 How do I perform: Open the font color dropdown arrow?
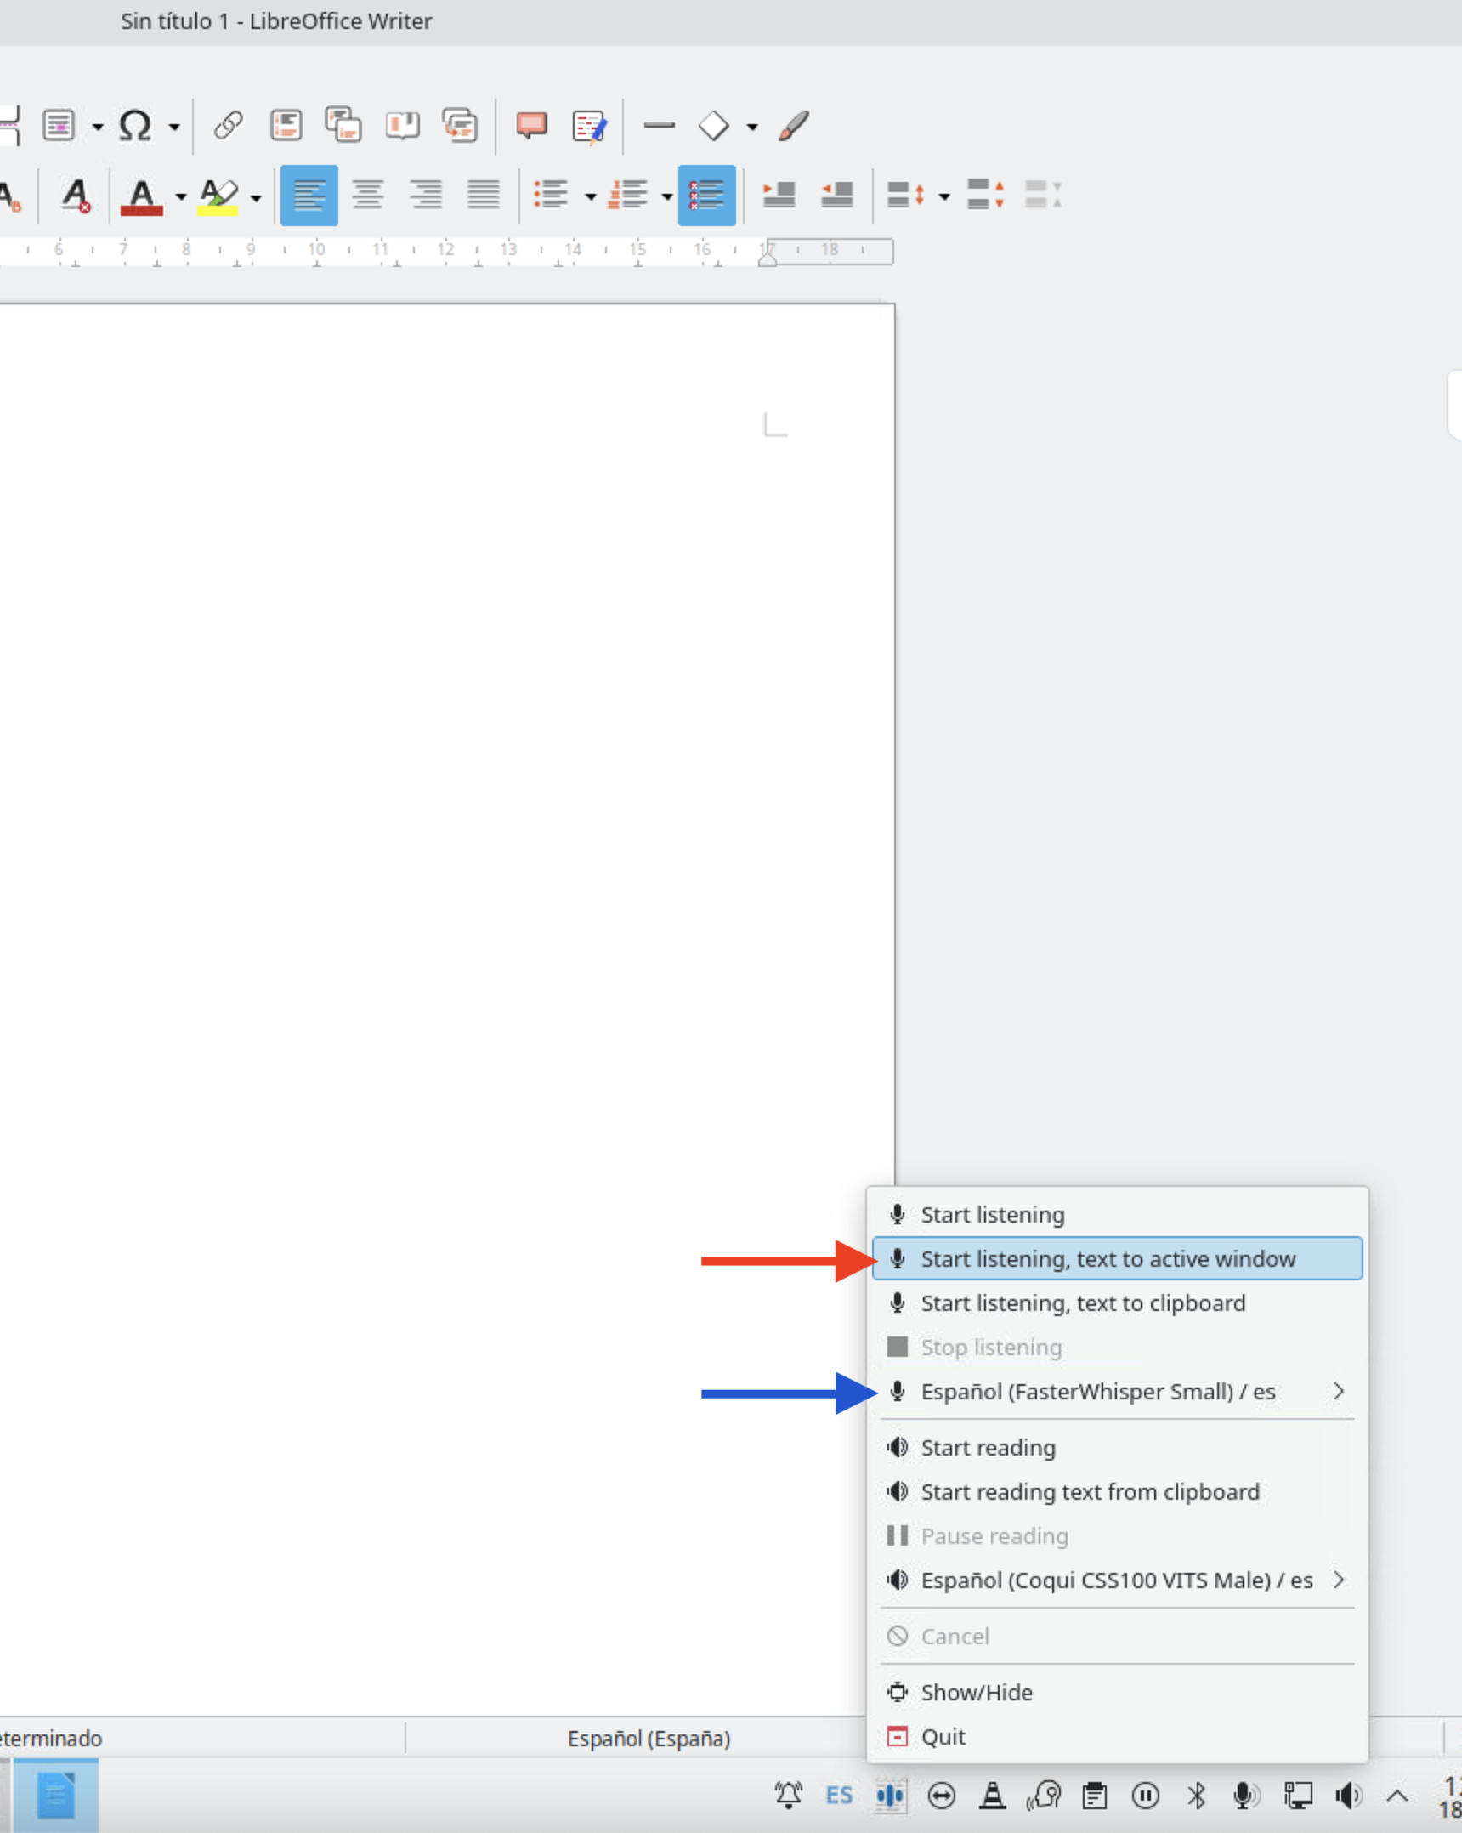click(181, 197)
